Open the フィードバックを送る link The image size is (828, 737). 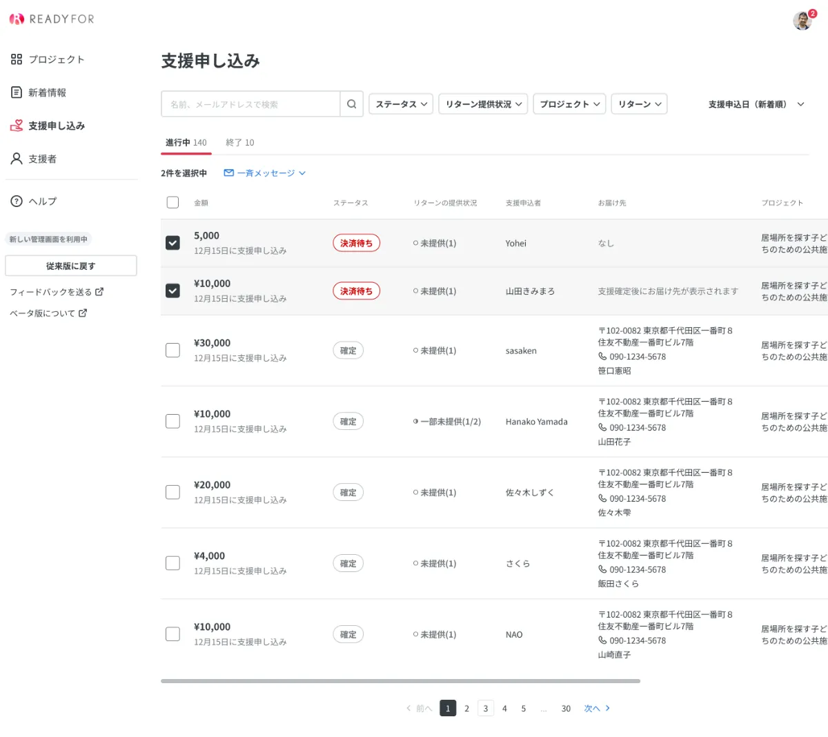click(x=51, y=291)
